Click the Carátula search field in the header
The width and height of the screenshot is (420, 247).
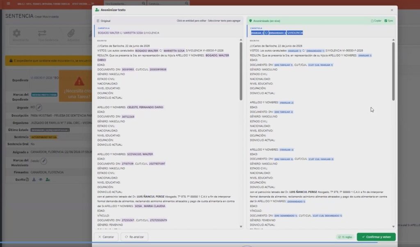coord(166,3)
